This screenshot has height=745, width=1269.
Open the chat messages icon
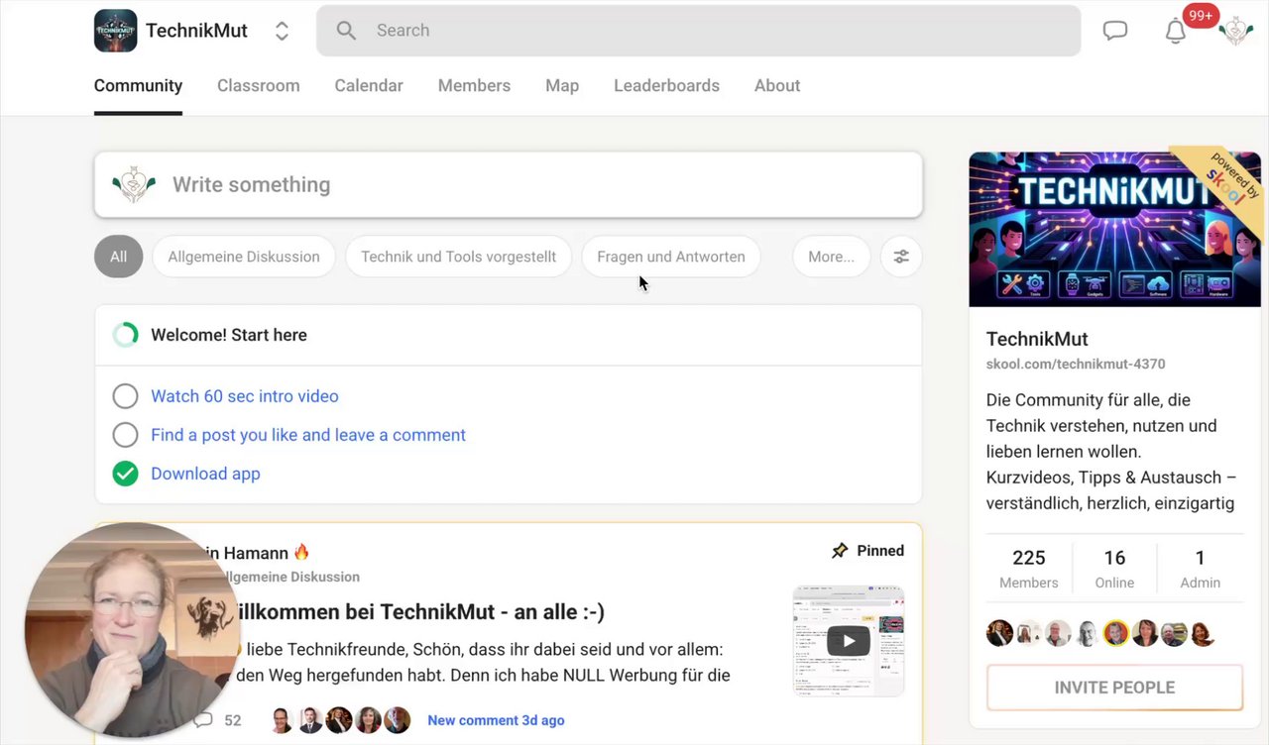coord(1115,31)
